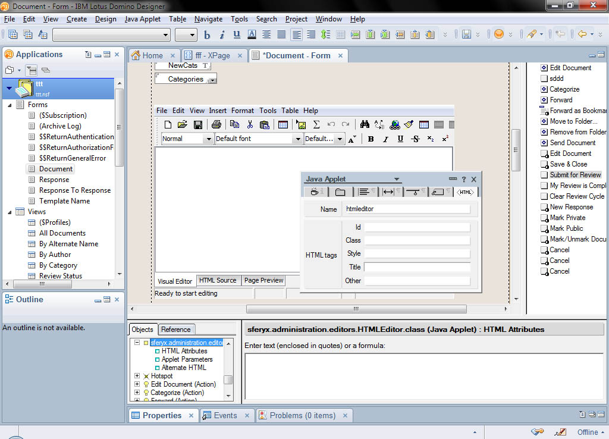
Task: Toggle bold in the main Designer toolbar
Action: pos(207,35)
